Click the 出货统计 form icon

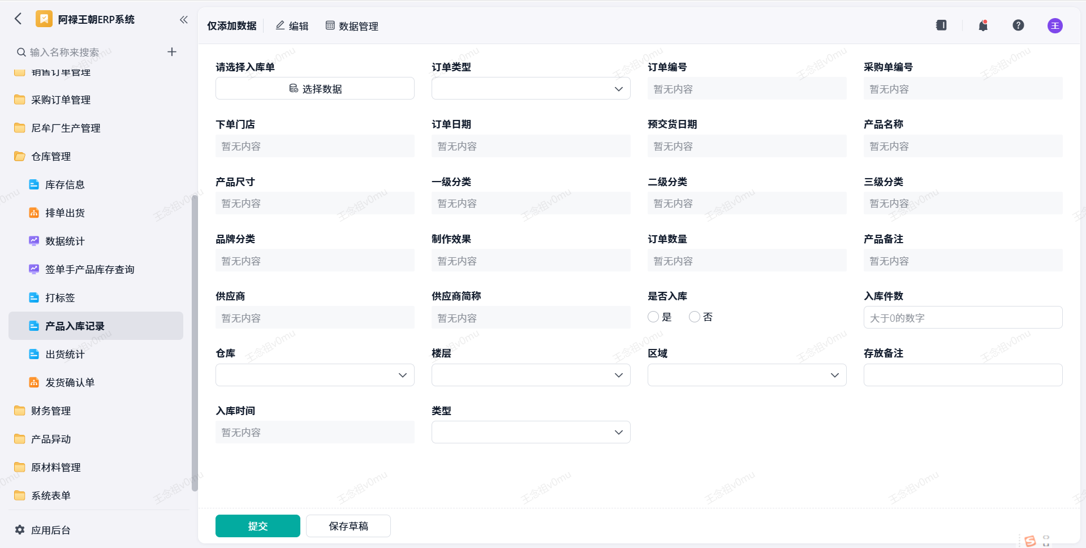point(34,354)
